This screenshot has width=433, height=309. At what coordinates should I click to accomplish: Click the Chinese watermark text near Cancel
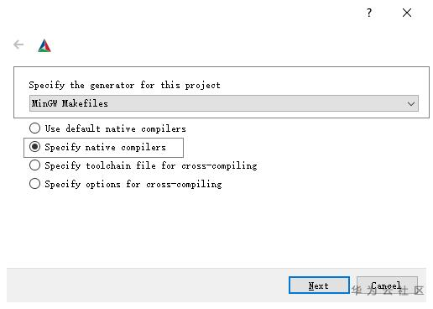(x=388, y=291)
